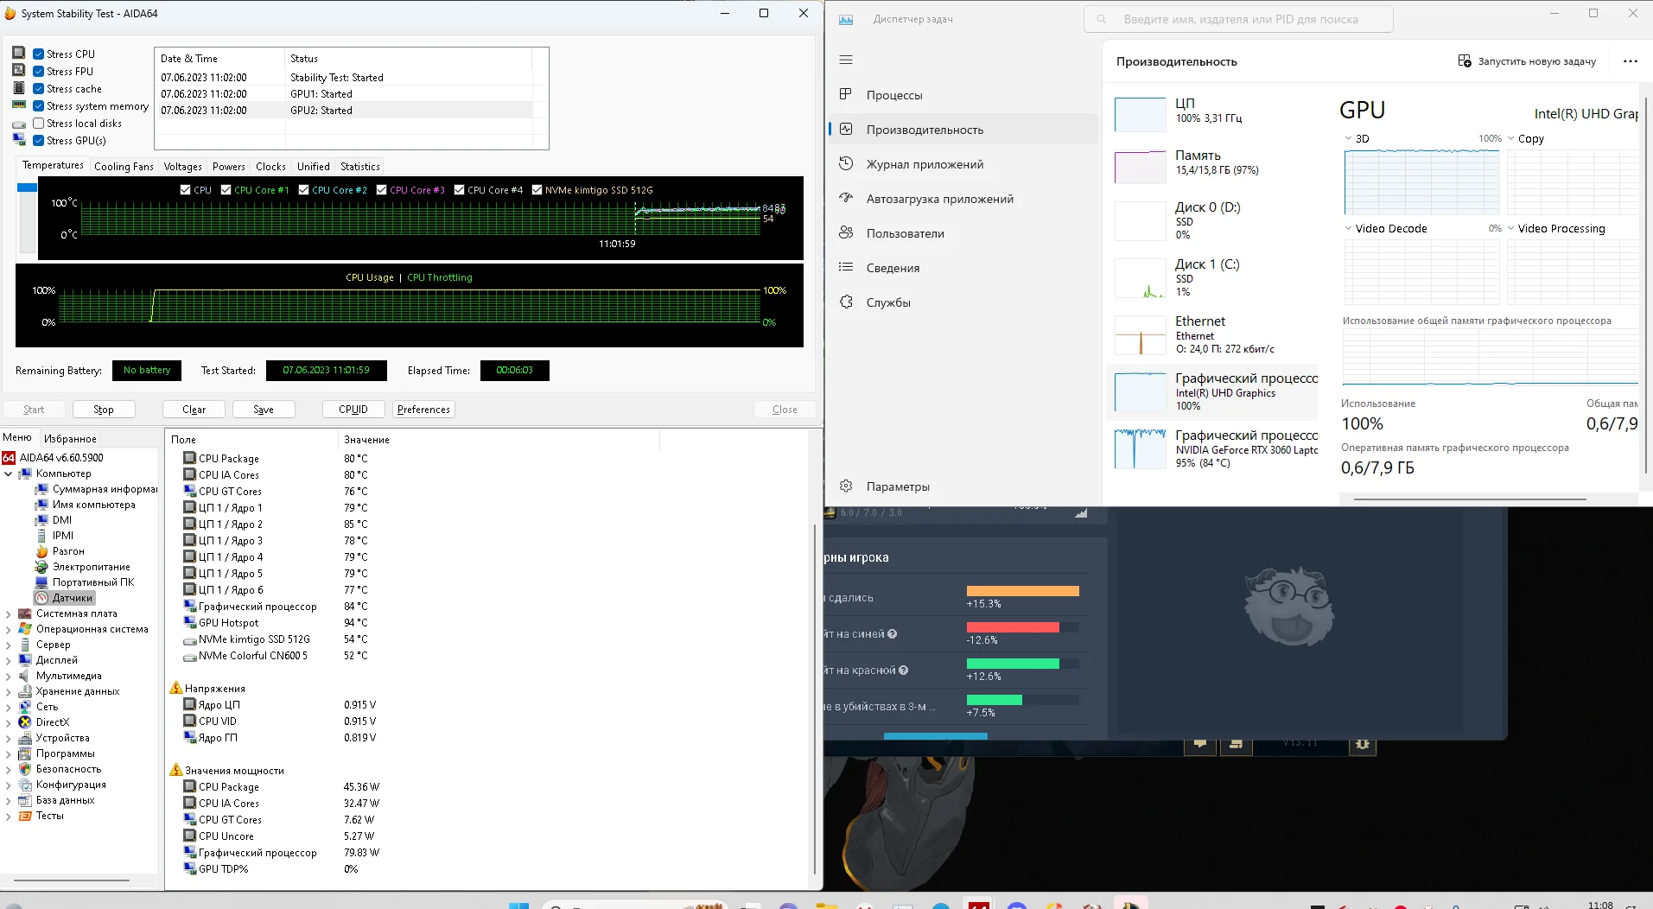Viewport: 1653px width, 909px height.
Task: Open the hamburger navigation menu in Task Manager
Action: point(846,60)
